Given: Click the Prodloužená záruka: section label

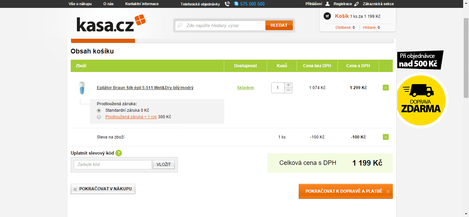Looking at the screenshot, I should tap(117, 104).
